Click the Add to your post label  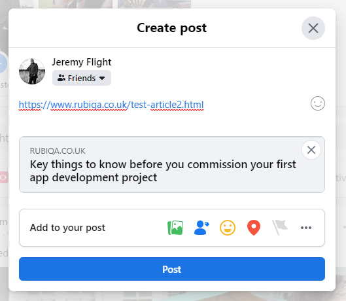pyautogui.click(x=67, y=228)
